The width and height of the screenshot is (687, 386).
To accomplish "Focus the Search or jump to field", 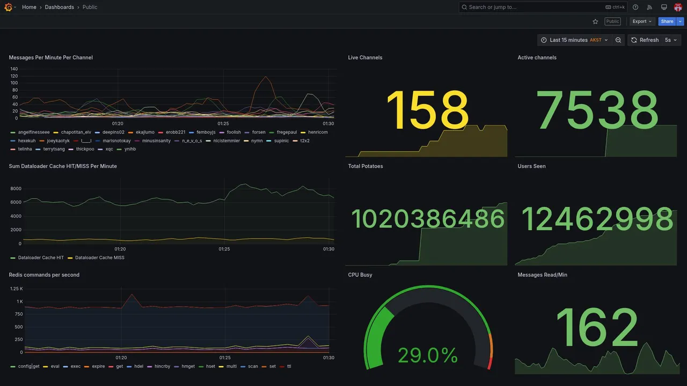I will click(543, 7).
